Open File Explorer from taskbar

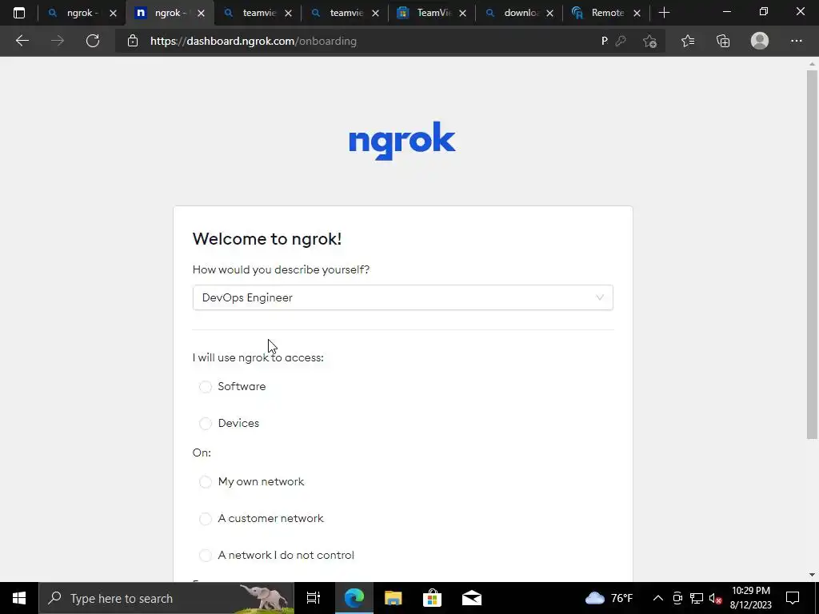coord(393,598)
